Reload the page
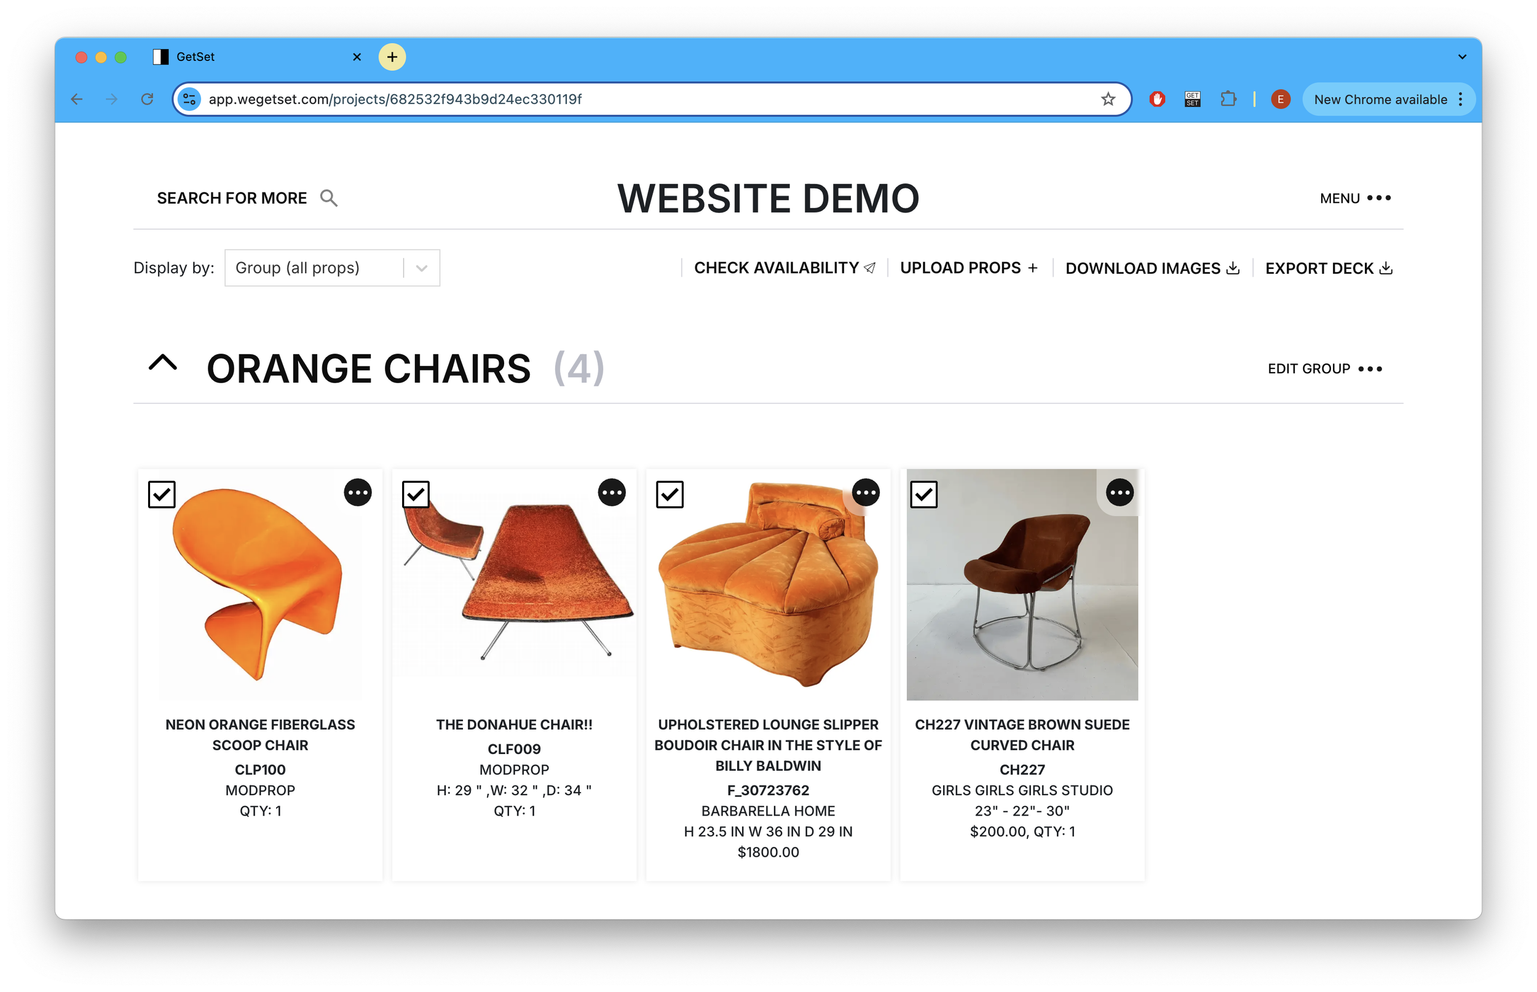This screenshot has width=1537, height=992. [148, 99]
